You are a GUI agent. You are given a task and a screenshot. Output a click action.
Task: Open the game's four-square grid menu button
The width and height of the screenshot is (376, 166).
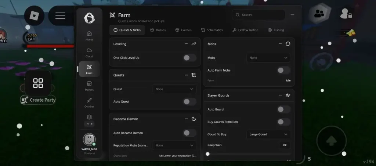[x=38, y=83]
